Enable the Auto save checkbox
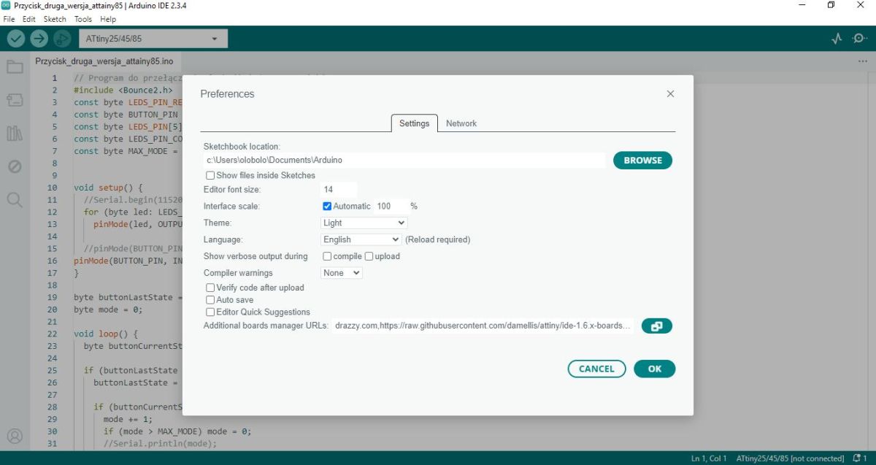Viewport: 876px width, 465px height. pos(210,300)
